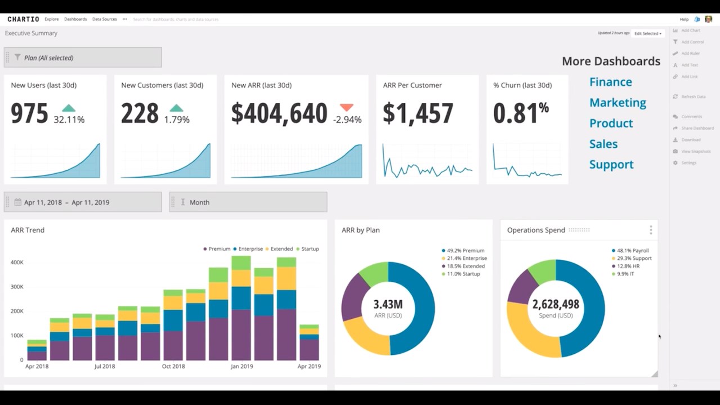Open Operations Spend three-dot menu

click(651, 230)
